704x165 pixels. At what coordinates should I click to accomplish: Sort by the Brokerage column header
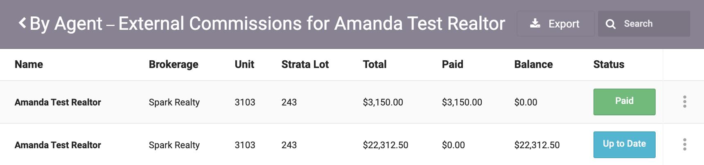coord(174,64)
